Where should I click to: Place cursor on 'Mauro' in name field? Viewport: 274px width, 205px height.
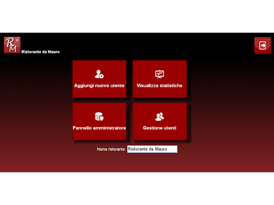coord(161,149)
